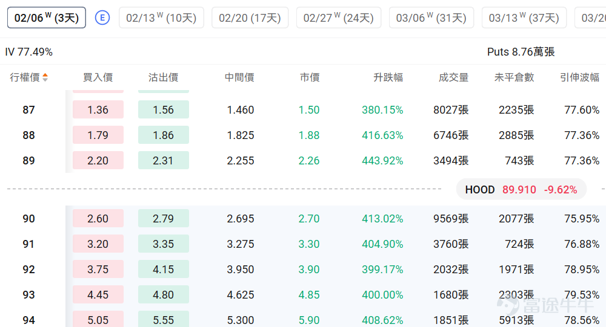Click the 1.36 bid price cell
Screen dimensions: 606x327
point(98,109)
